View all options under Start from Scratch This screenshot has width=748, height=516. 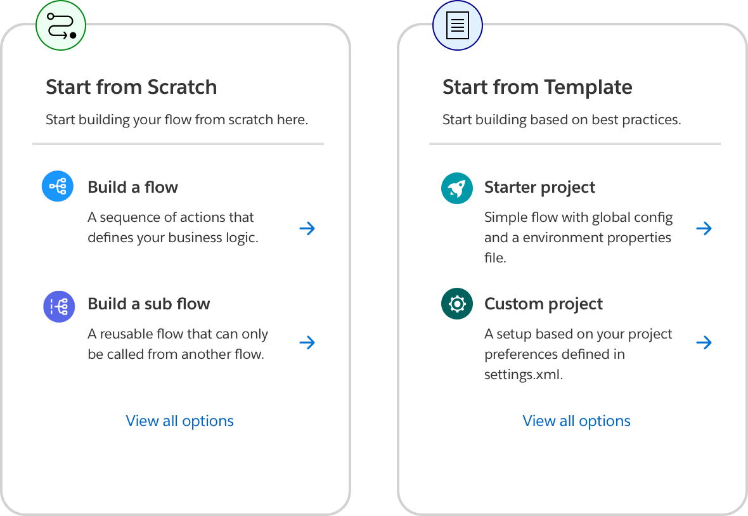click(x=179, y=420)
